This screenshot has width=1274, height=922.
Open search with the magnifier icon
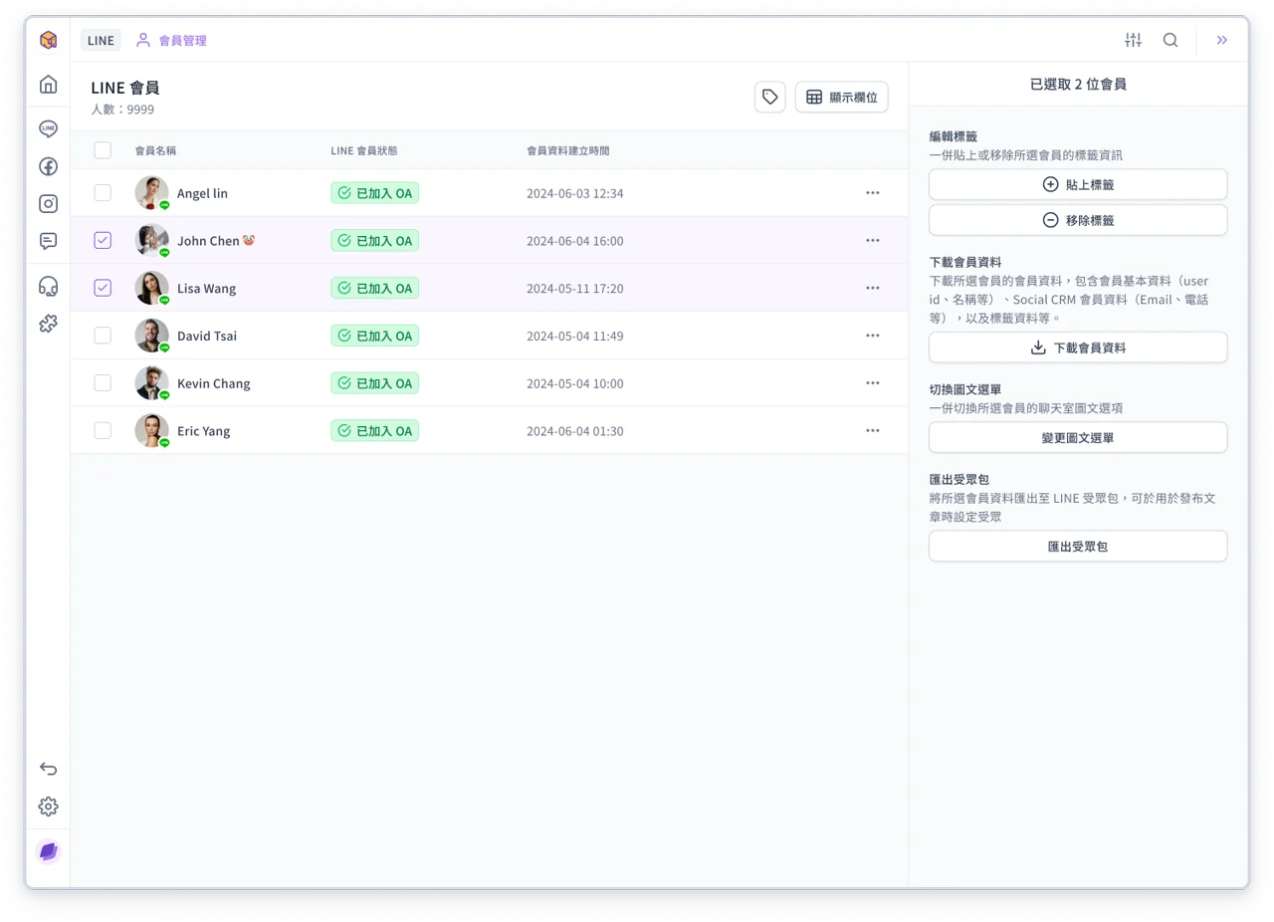click(1170, 40)
